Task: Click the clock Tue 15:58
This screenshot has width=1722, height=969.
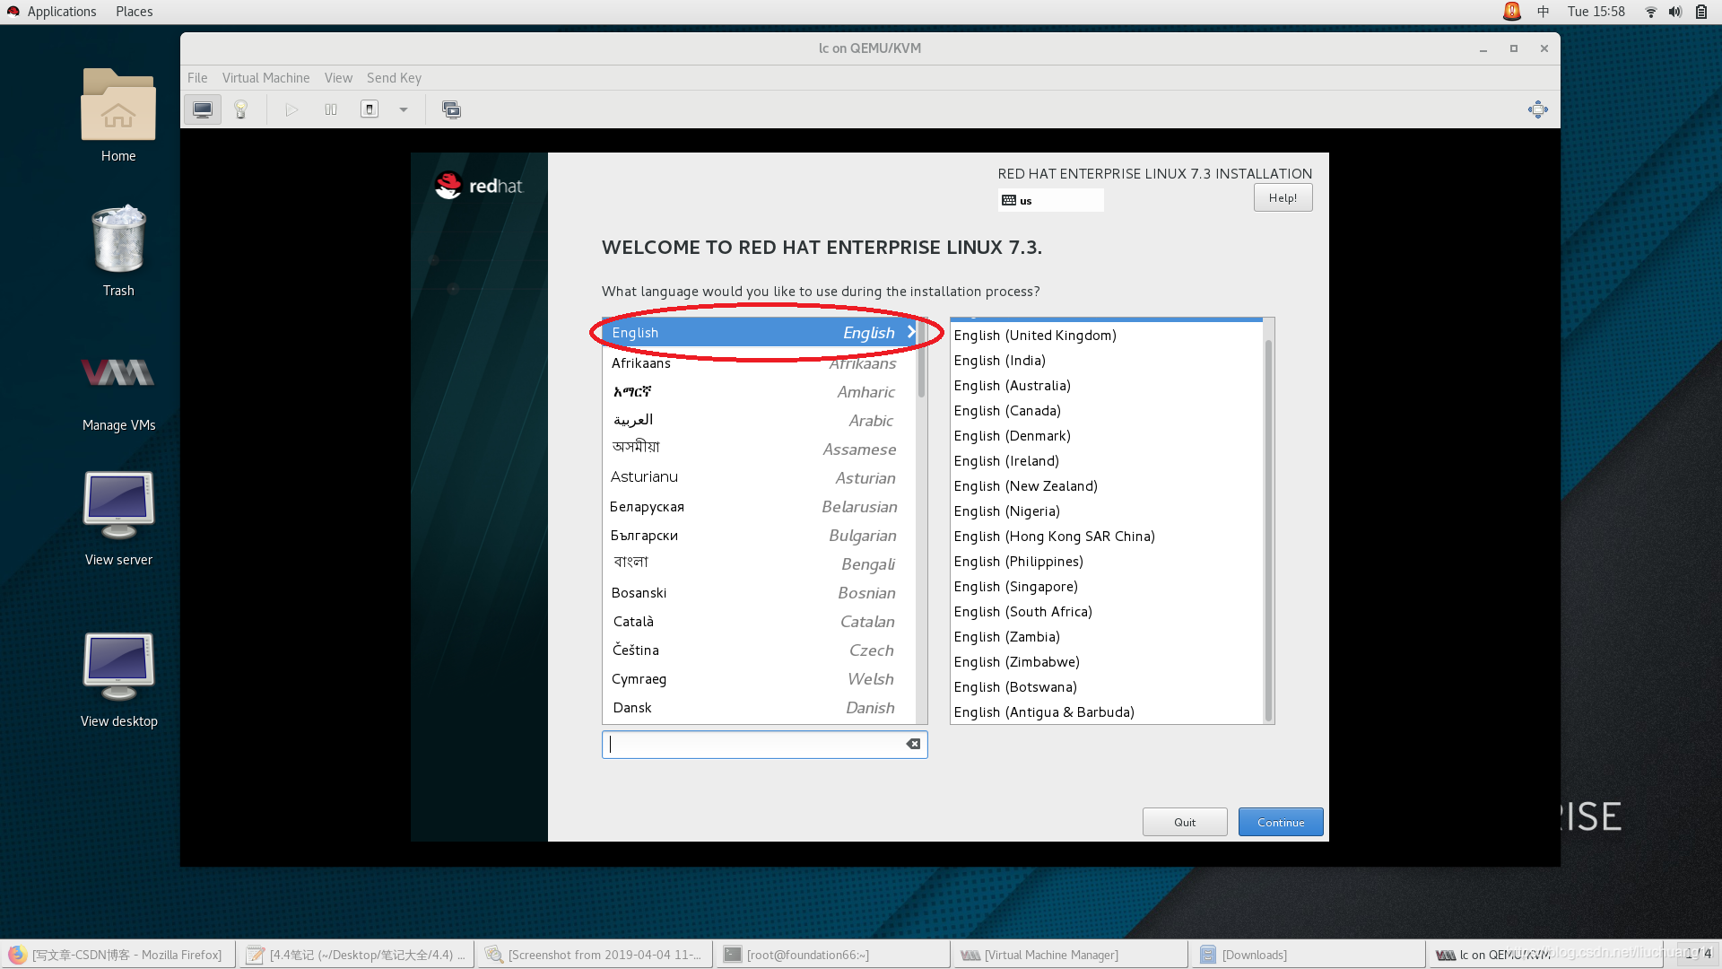Action: point(1596,12)
